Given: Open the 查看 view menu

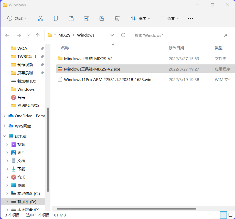Looking at the screenshot, I should coord(169,18).
